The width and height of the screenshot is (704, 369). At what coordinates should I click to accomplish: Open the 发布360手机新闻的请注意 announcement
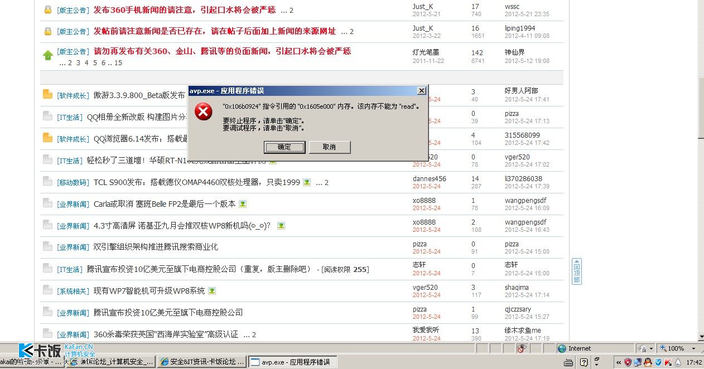tap(185, 10)
